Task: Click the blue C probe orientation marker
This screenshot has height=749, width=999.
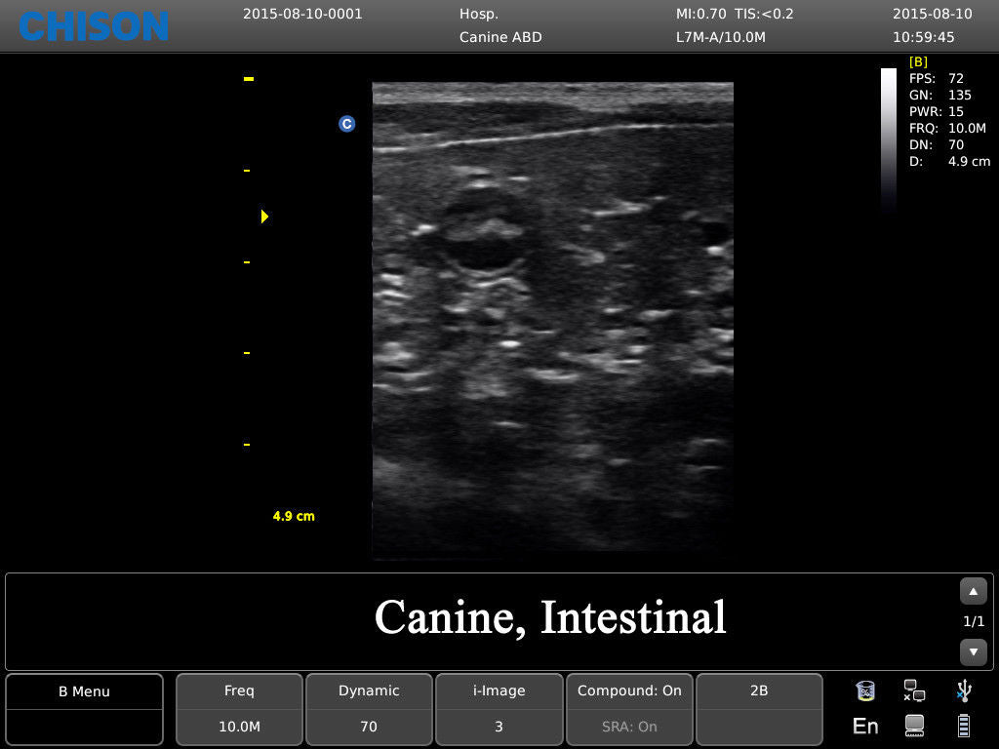Action: point(347,124)
